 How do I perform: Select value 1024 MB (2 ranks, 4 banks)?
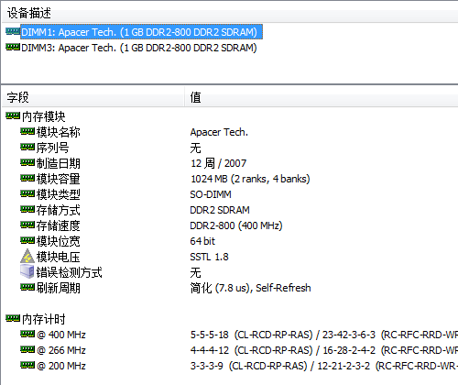tap(250, 179)
